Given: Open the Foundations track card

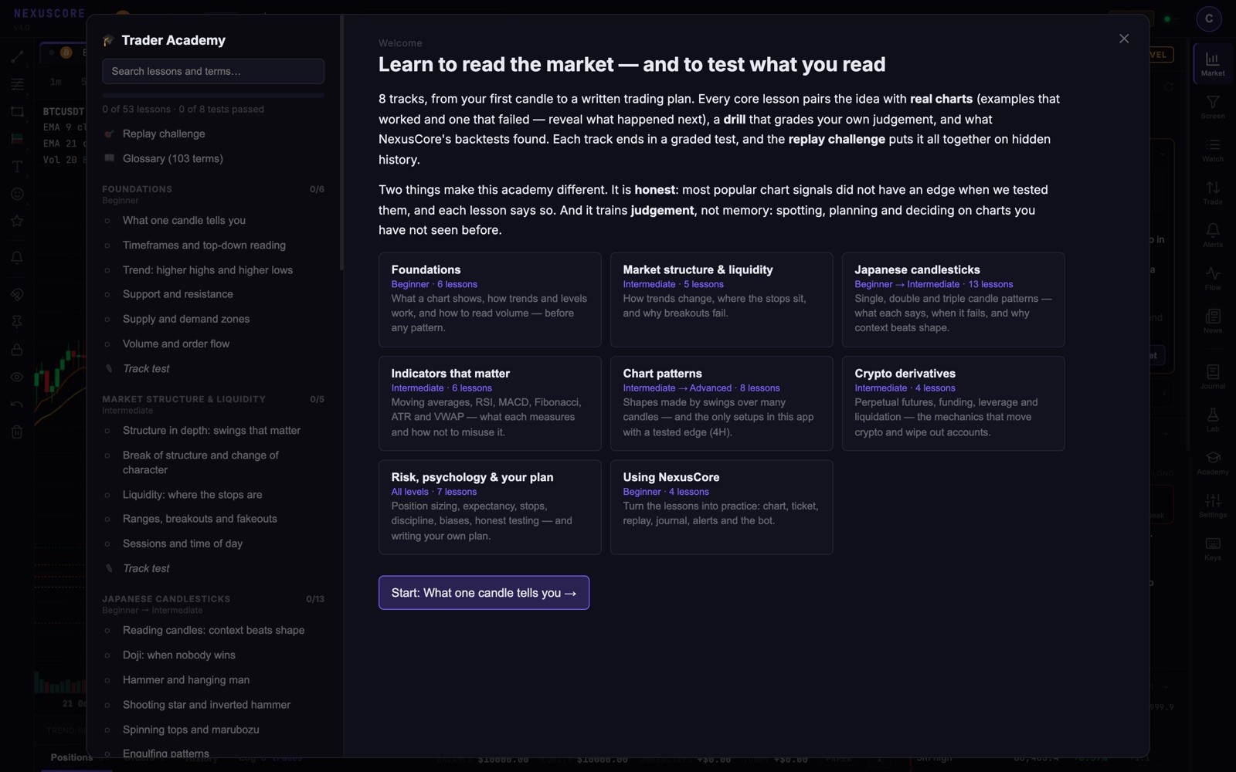Looking at the screenshot, I should point(490,300).
